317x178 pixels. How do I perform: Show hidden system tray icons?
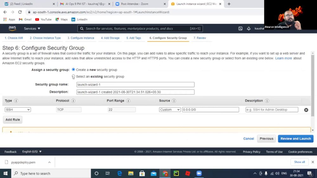click(255, 173)
